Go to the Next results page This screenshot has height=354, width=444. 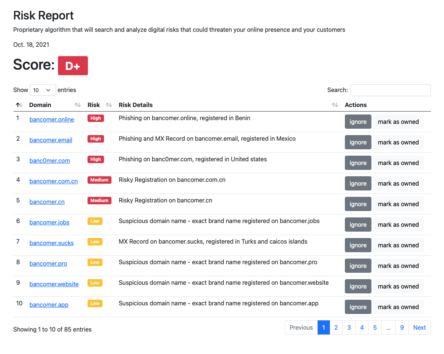pos(419,327)
